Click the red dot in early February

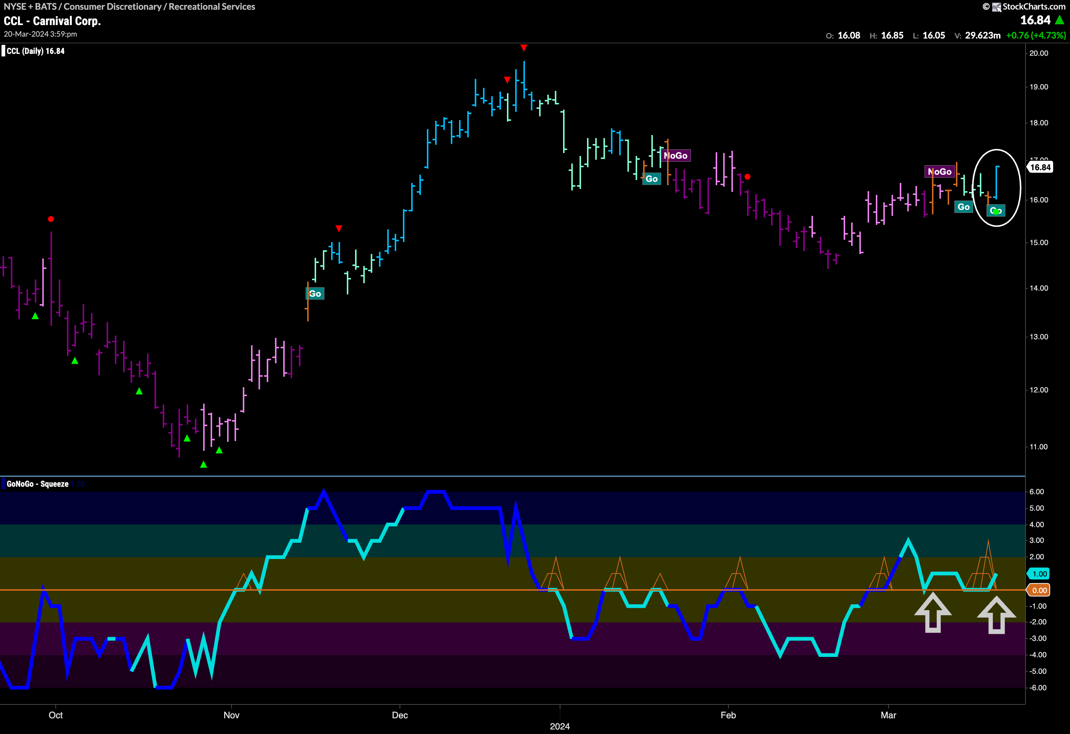[x=747, y=177]
